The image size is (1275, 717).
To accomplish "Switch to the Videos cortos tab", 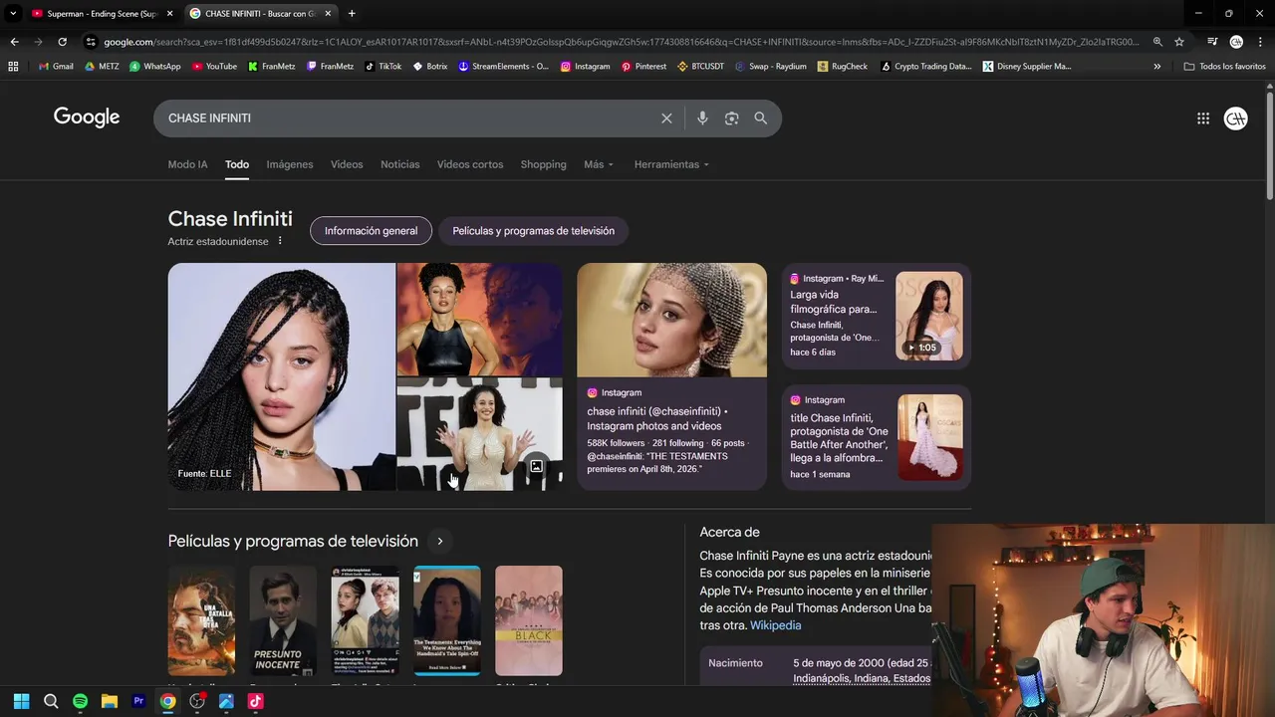I will point(470,164).
